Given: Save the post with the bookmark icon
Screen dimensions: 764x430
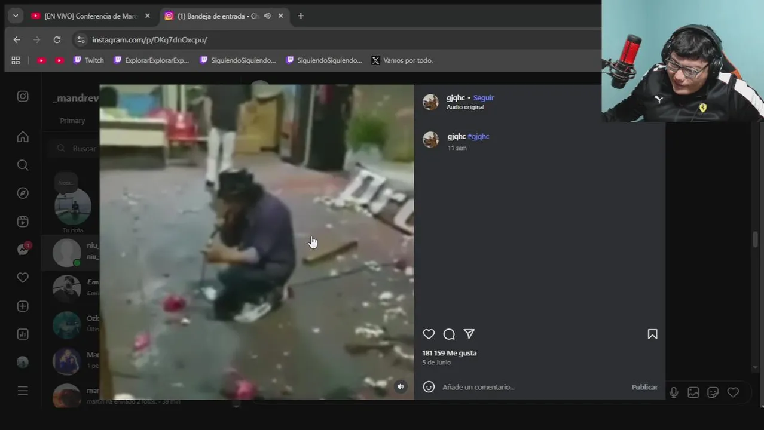Looking at the screenshot, I should click(652, 334).
